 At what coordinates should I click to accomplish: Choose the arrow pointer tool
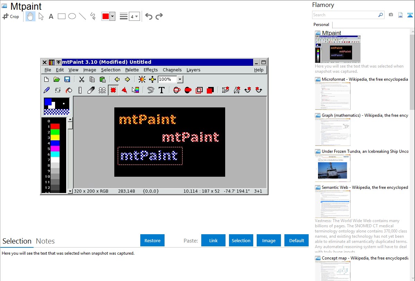tap(41, 16)
